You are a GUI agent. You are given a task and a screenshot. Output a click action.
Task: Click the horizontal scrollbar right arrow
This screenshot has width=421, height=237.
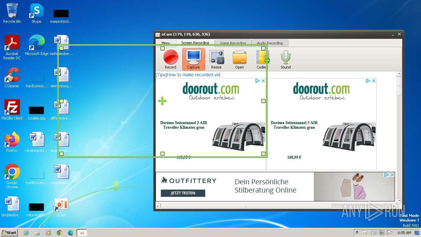(x=393, y=206)
